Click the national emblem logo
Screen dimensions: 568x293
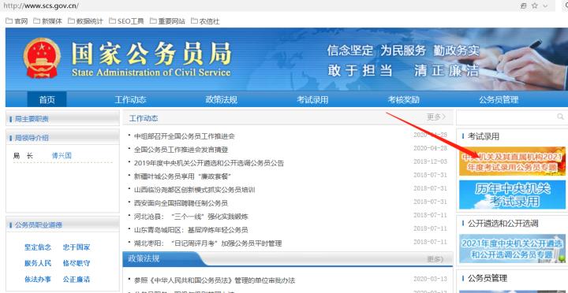pos(42,57)
